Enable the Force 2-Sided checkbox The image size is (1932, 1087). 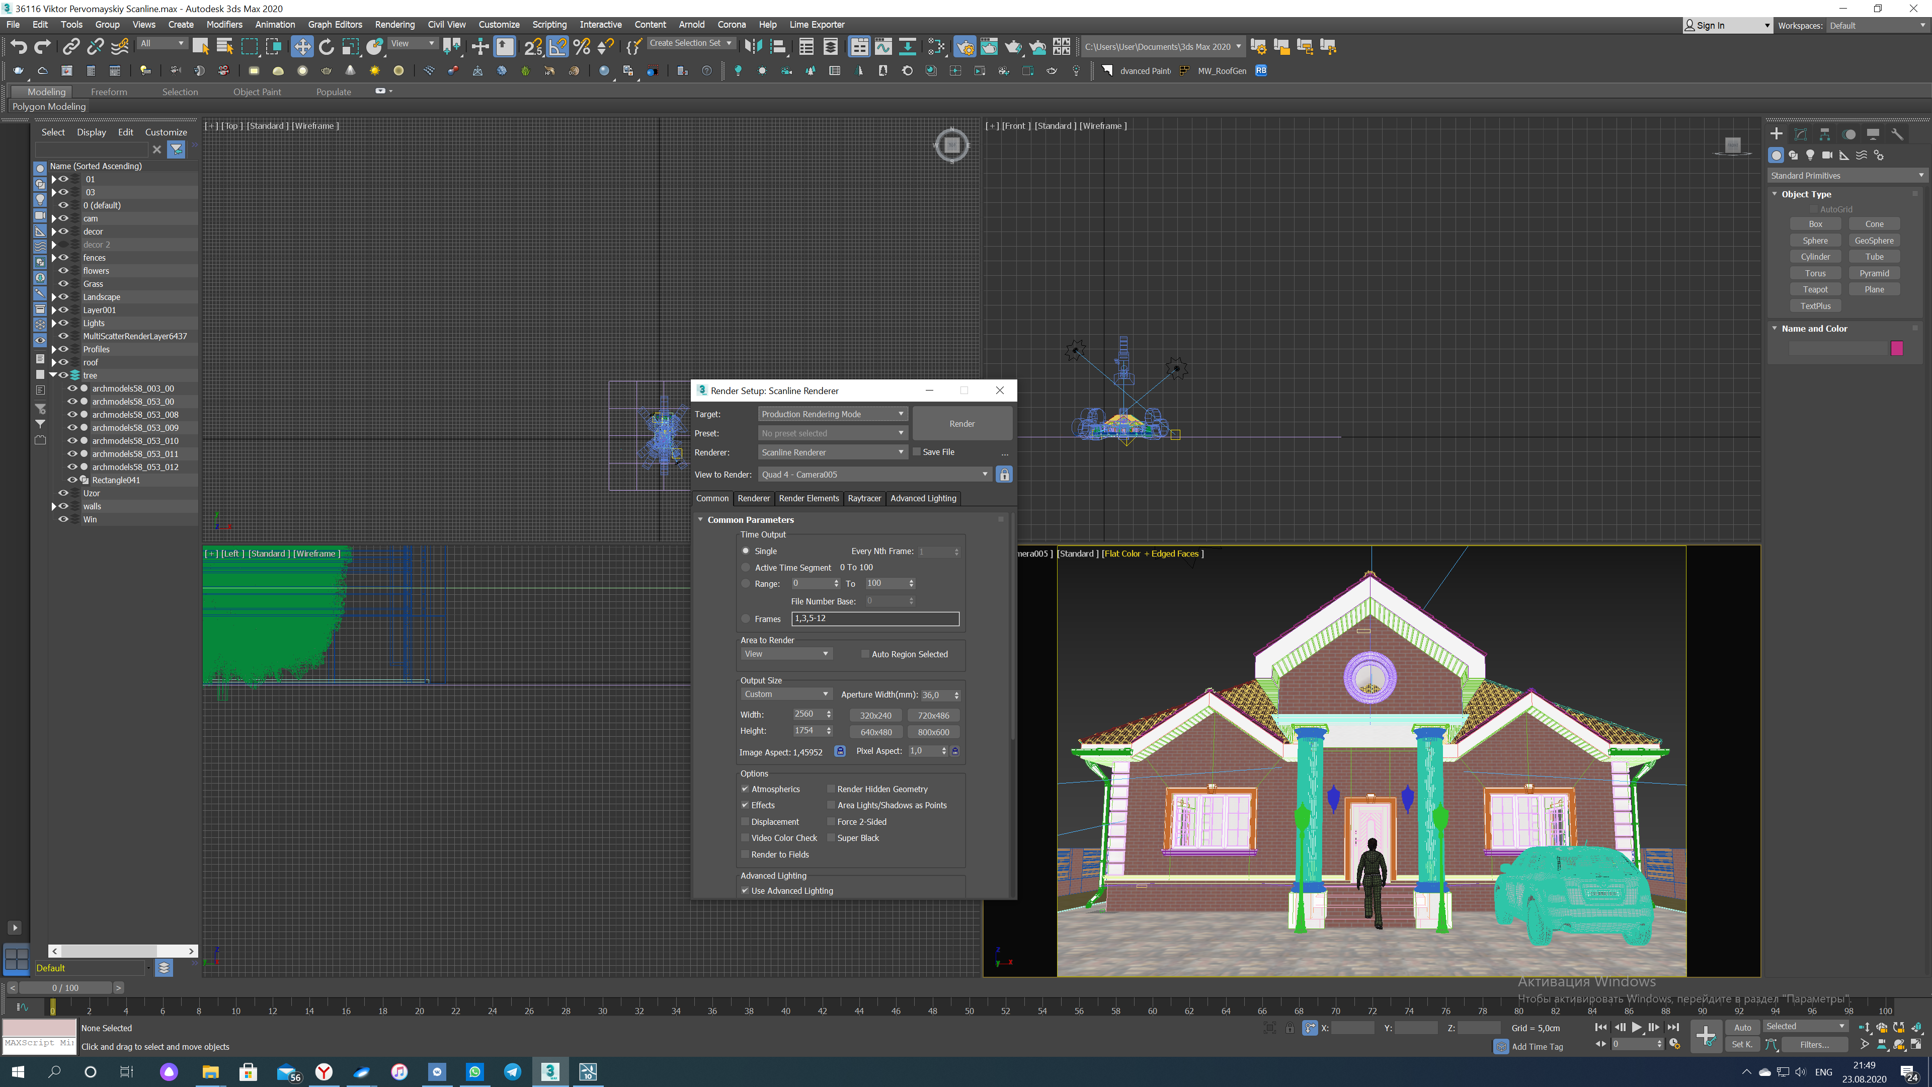pos(831,821)
